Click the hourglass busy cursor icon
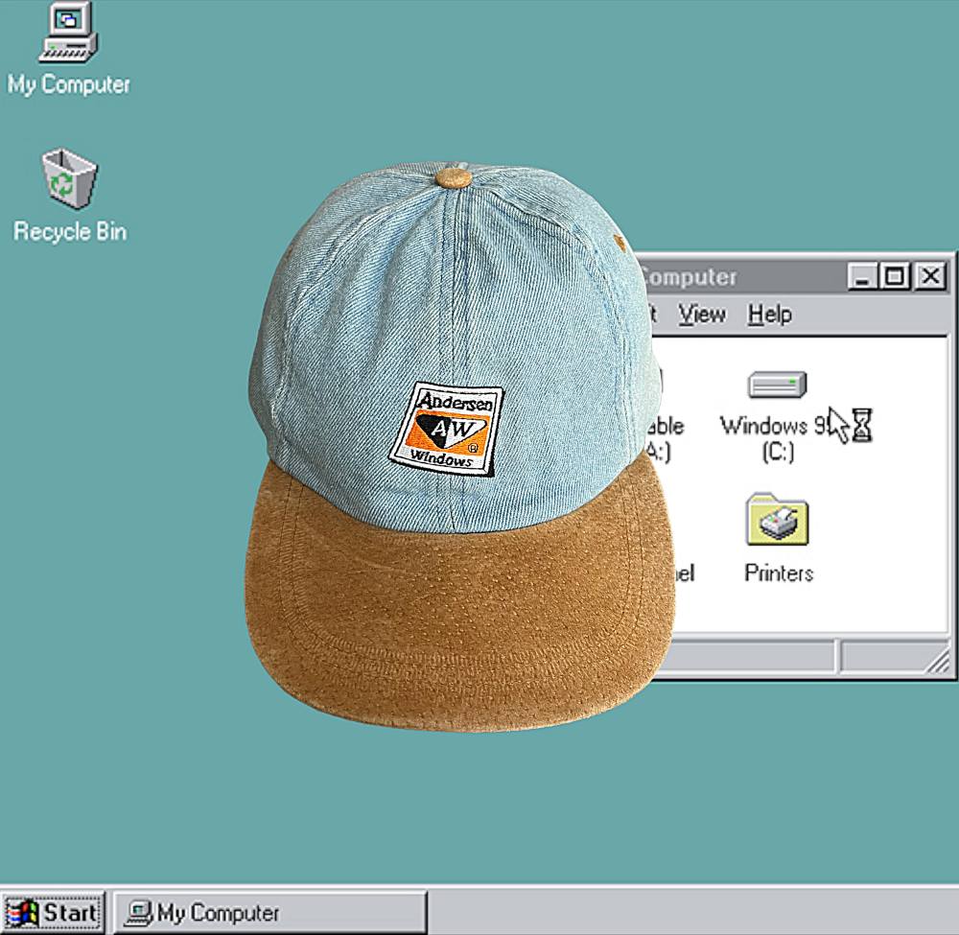 862,424
